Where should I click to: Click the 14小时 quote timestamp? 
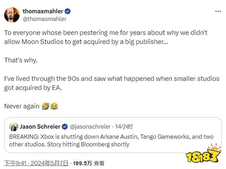click(124, 126)
